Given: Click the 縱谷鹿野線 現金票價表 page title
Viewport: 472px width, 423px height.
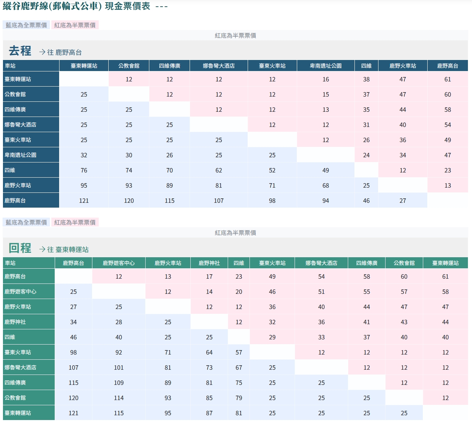Looking at the screenshot, I should (x=77, y=6).
